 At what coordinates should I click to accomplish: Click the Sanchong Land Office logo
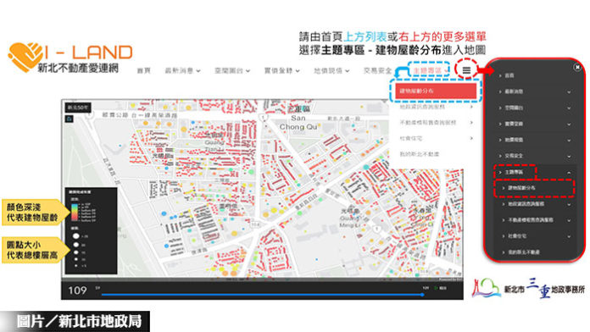pos(529,289)
